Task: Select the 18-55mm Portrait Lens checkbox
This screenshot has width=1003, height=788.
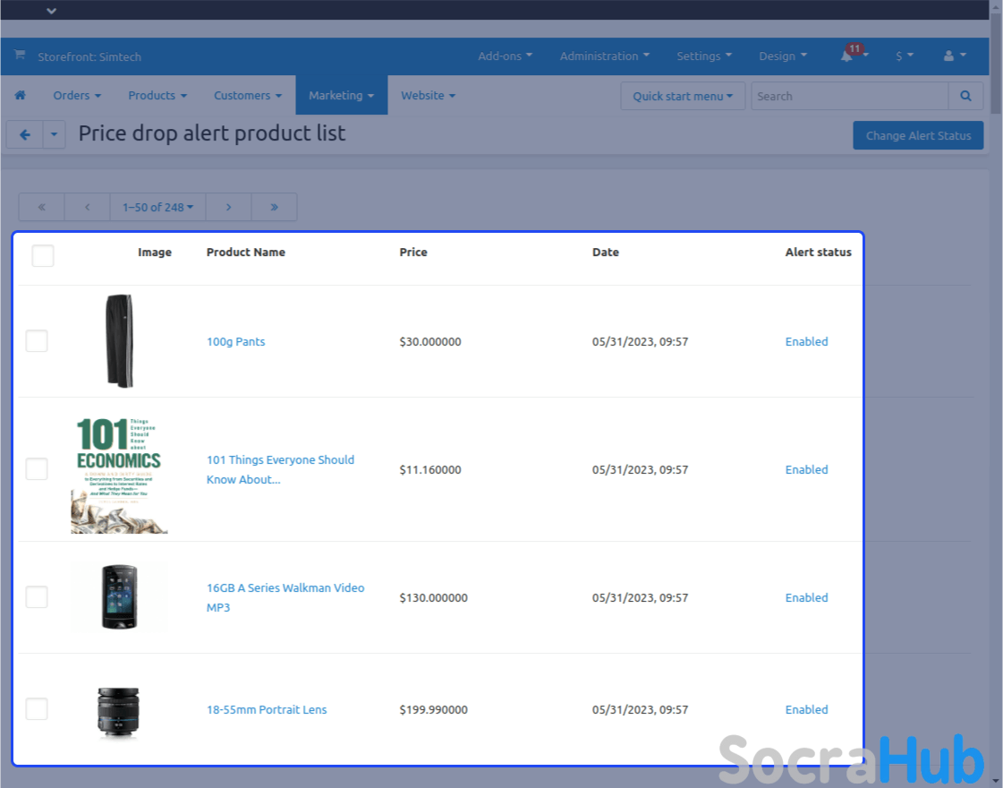Action: [x=37, y=709]
